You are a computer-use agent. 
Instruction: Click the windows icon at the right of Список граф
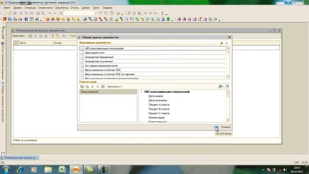pos(227,87)
